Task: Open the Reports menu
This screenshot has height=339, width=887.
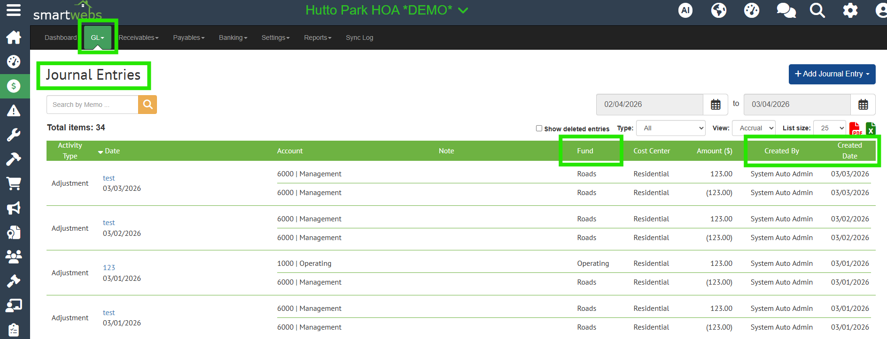Action: (318, 38)
